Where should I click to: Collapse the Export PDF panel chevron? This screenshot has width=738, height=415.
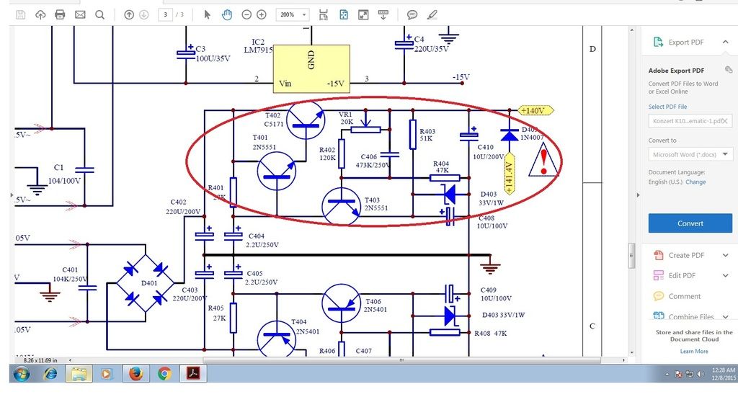[725, 42]
